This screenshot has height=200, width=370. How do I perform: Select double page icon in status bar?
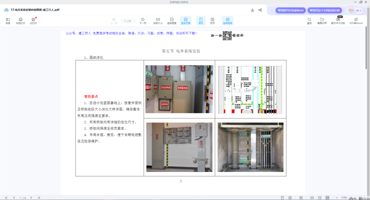[290, 198]
